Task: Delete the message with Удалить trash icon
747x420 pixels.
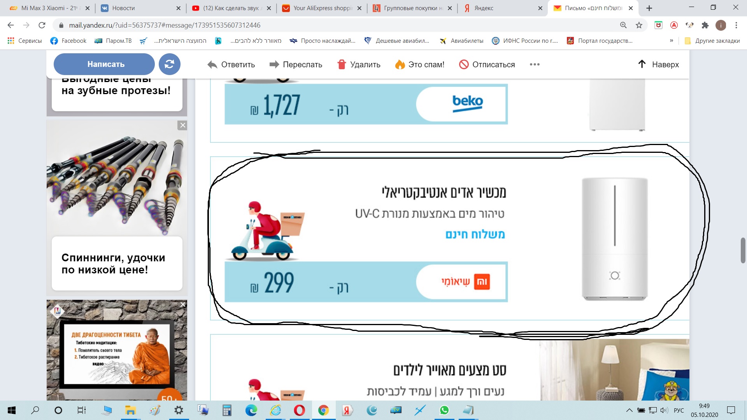Action: pos(359,65)
